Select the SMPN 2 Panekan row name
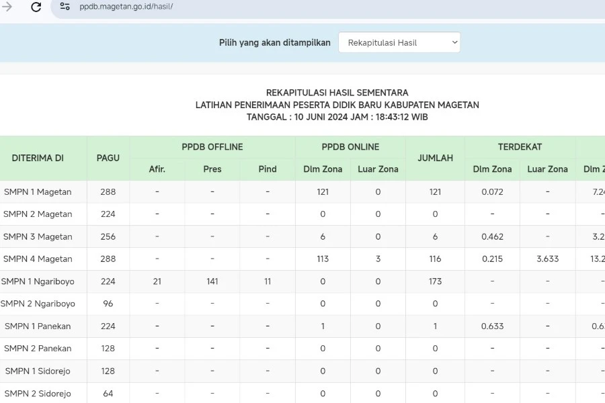Viewport: 605px width, 403px height. pyautogui.click(x=38, y=348)
